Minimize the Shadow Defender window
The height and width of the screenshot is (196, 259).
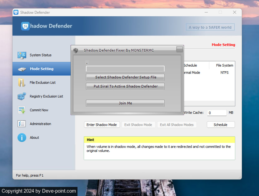206,13
